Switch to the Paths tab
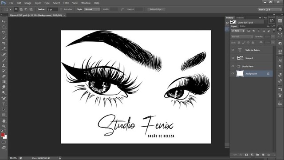 pyautogui.click(x=243, y=26)
